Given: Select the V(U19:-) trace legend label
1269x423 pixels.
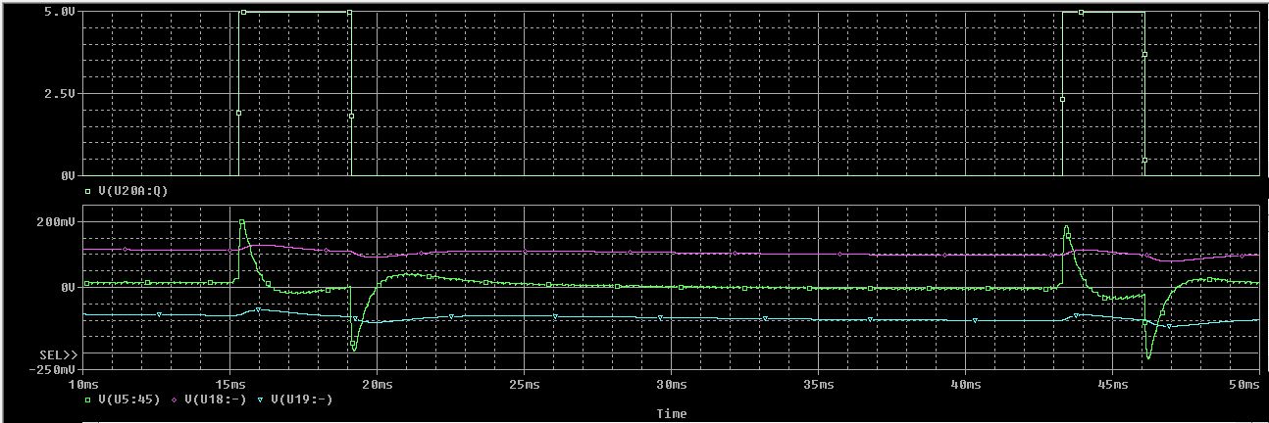Looking at the screenshot, I should pos(301,399).
